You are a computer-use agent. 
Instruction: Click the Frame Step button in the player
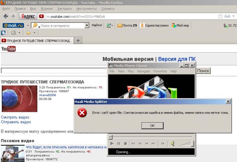point(163,144)
